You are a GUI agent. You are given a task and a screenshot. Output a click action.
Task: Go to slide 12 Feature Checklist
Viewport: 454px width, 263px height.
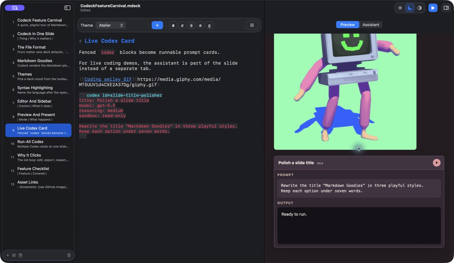pyautogui.click(x=38, y=171)
